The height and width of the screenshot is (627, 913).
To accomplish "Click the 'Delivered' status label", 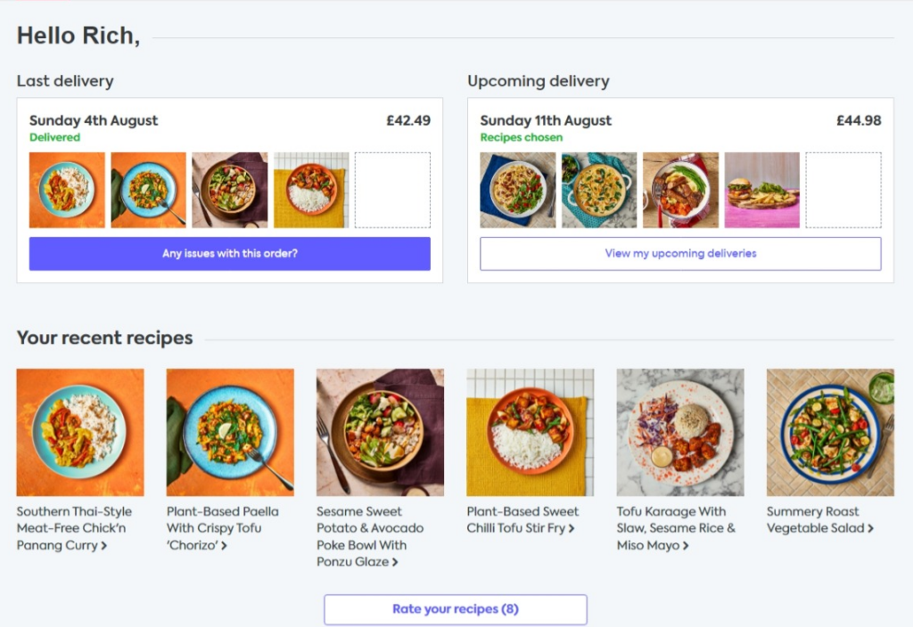I will [54, 138].
